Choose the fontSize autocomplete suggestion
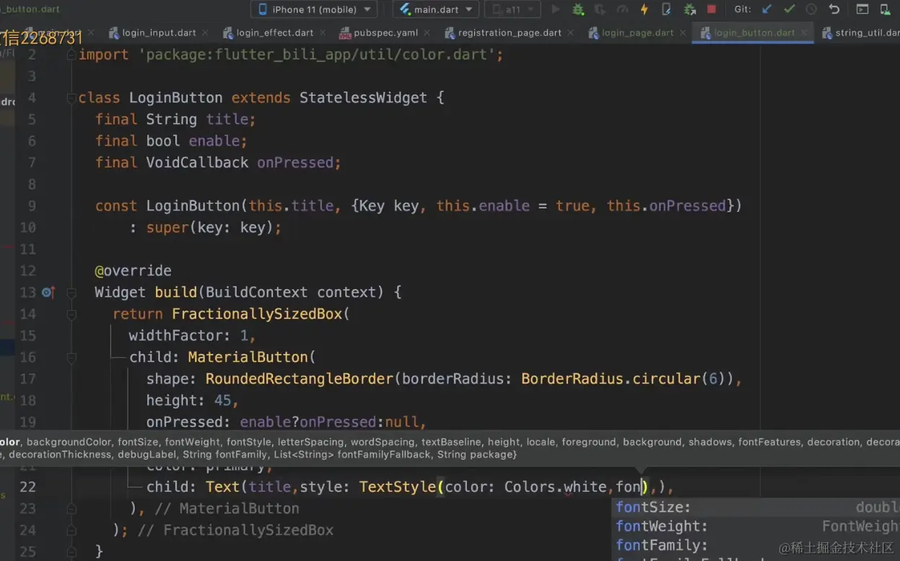900x561 pixels. tap(756, 507)
